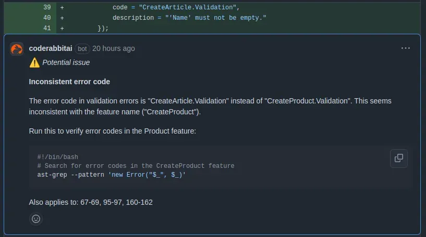This screenshot has height=237, width=426.
Task: Copy the bash script to clipboard
Action: click(398, 158)
